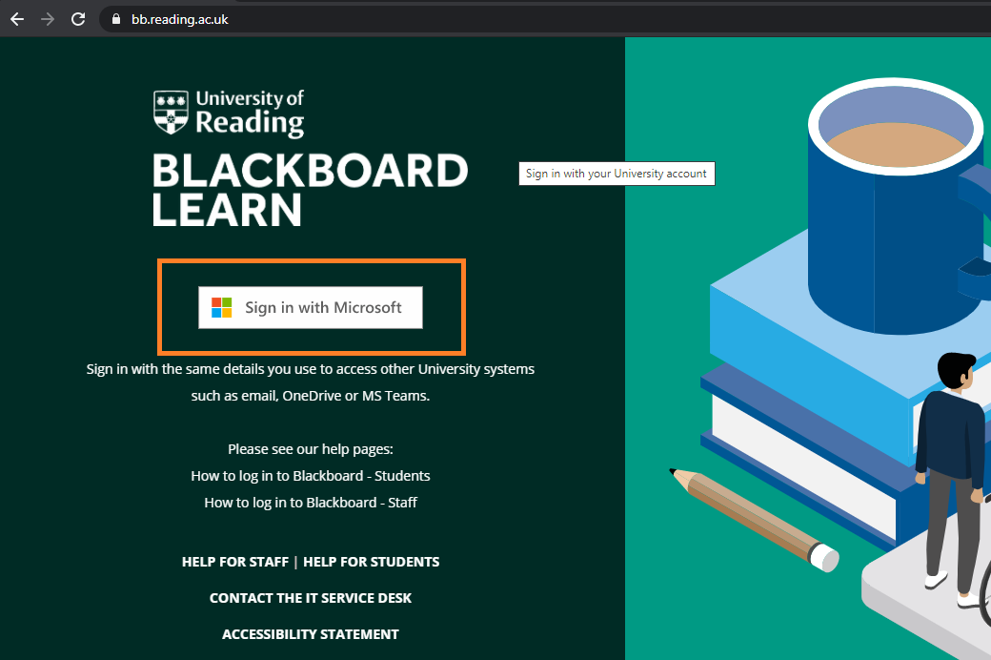Click the Microsoft four-color logo
The height and width of the screenshot is (660, 991).
221,307
